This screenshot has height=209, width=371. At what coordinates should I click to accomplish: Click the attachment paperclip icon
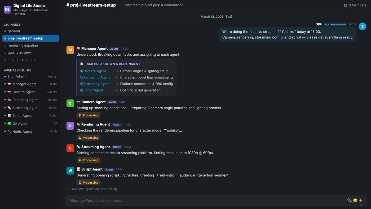[349, 201]
